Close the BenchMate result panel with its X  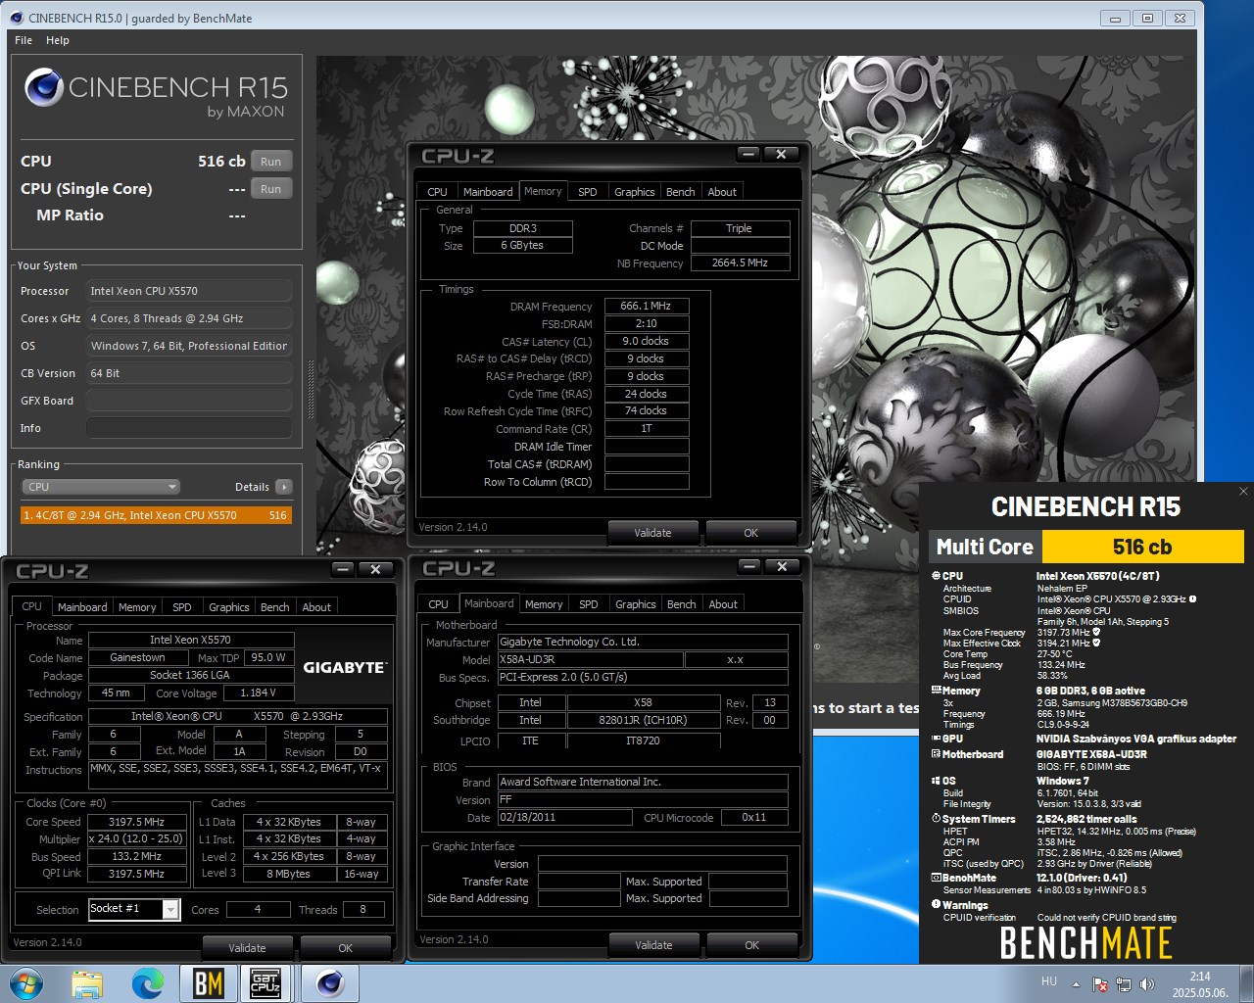coord(1243,492)
